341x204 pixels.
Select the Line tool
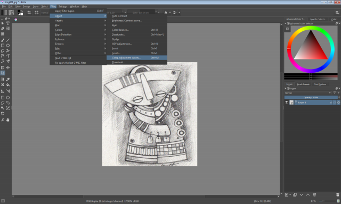tap(8, 40)
